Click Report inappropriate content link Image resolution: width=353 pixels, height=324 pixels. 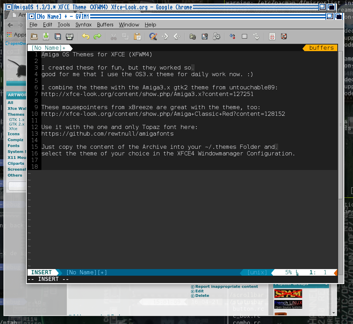click(227, 286)
